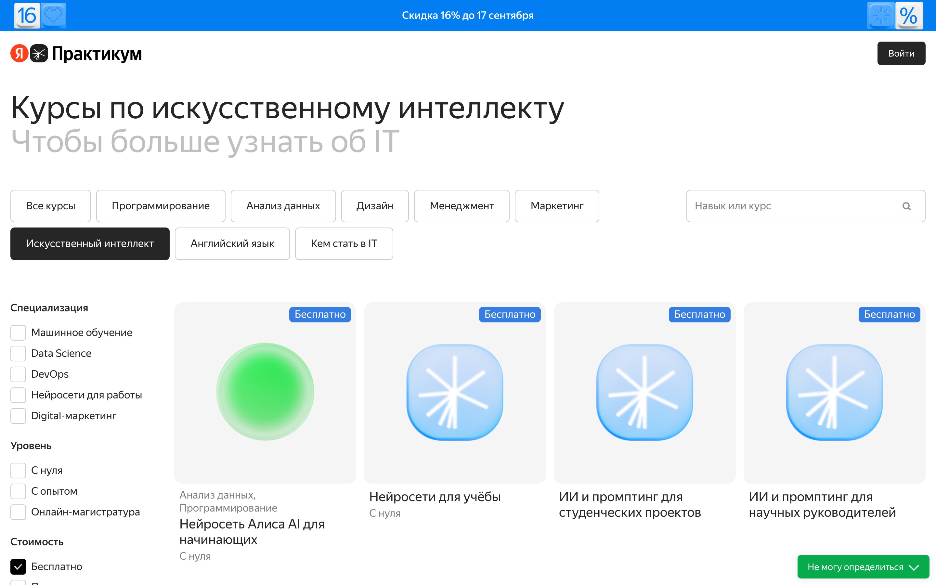The image size is (936, 585).
Task: Tick the 'DevOps' checkbox
Action: 18,374
